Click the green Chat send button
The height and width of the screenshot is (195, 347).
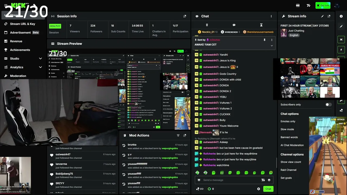pyautogui.click(x=268, y=189)
